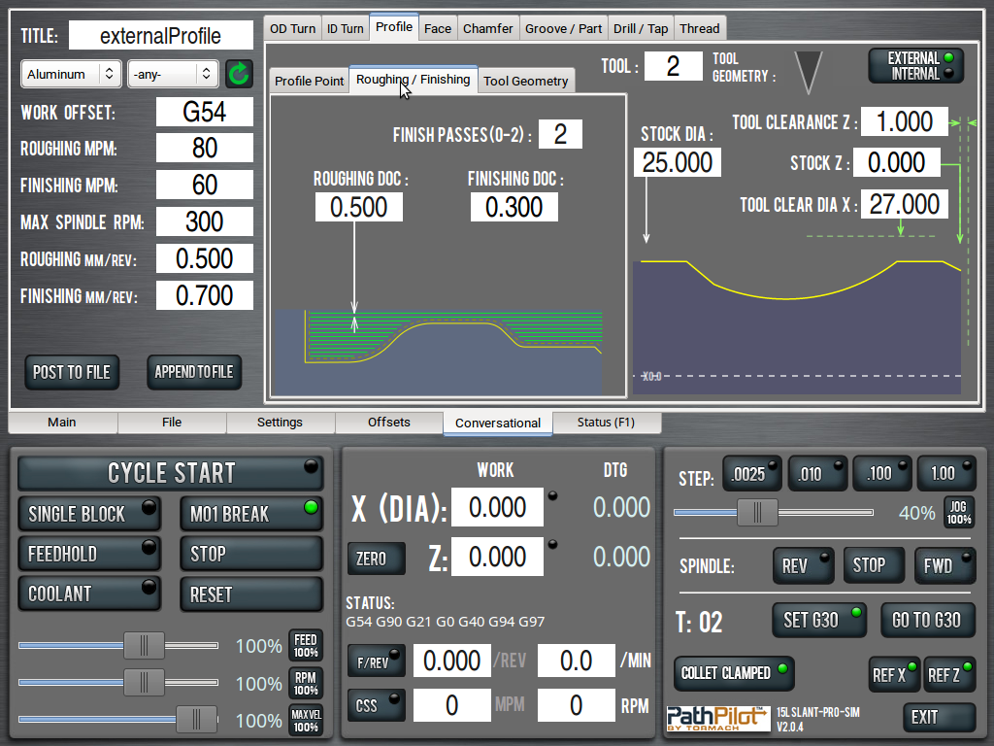
Task: Toggle the Collet Clamped button
Action: pyautogui.click(x=734, y=673)
